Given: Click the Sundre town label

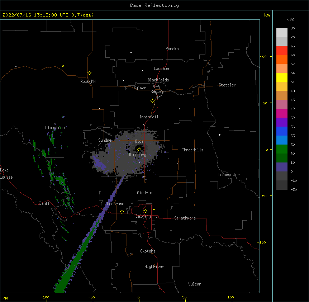Looking at the screenshot, I should 105,140.
